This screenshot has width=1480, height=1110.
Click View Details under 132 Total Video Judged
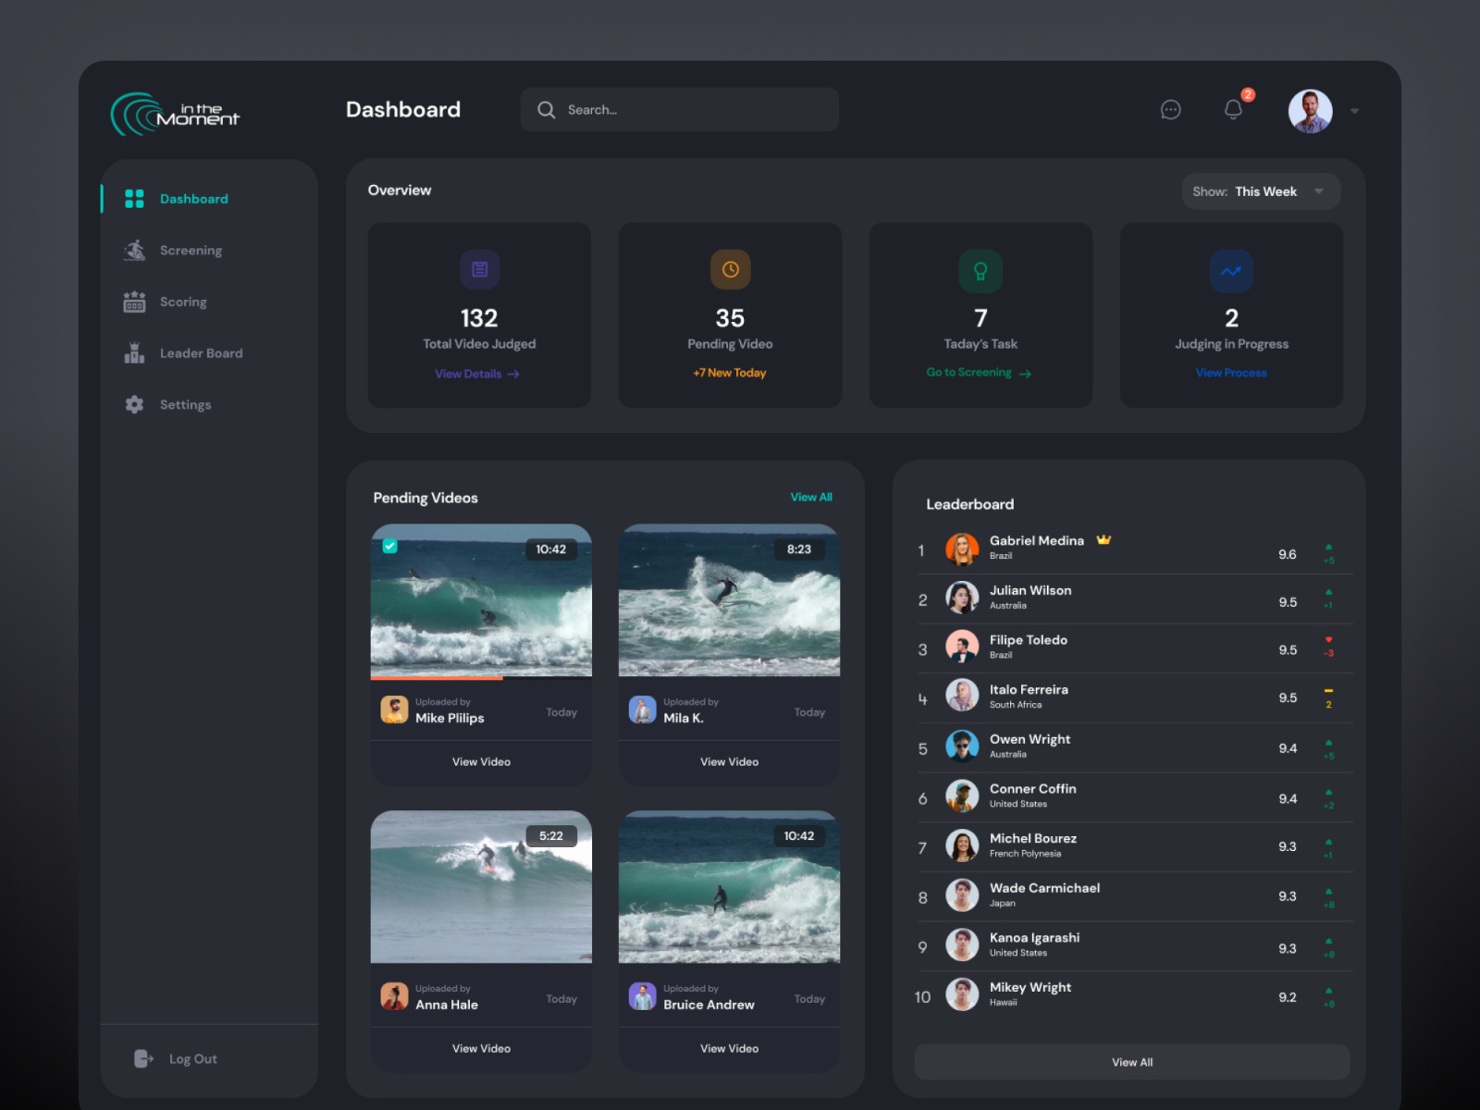pyautogui.click(x=478, y=374)
